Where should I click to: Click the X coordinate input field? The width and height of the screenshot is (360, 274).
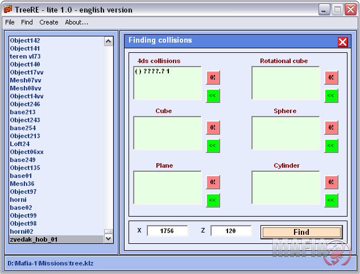(x=167, y=231)
